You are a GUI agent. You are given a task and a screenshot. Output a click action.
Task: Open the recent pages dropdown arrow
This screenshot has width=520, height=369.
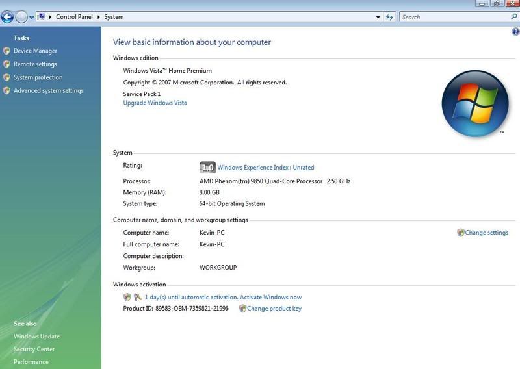(31, 18)
